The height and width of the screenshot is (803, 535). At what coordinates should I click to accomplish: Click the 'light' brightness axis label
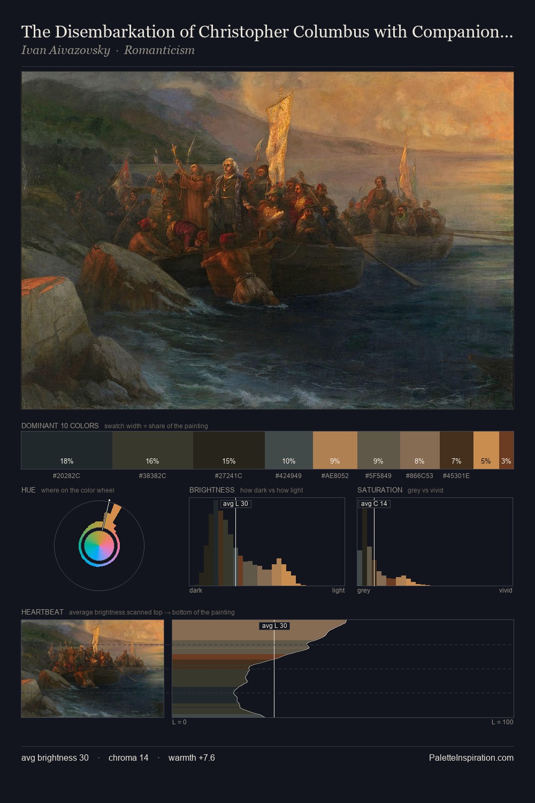(x=338, y=590)
